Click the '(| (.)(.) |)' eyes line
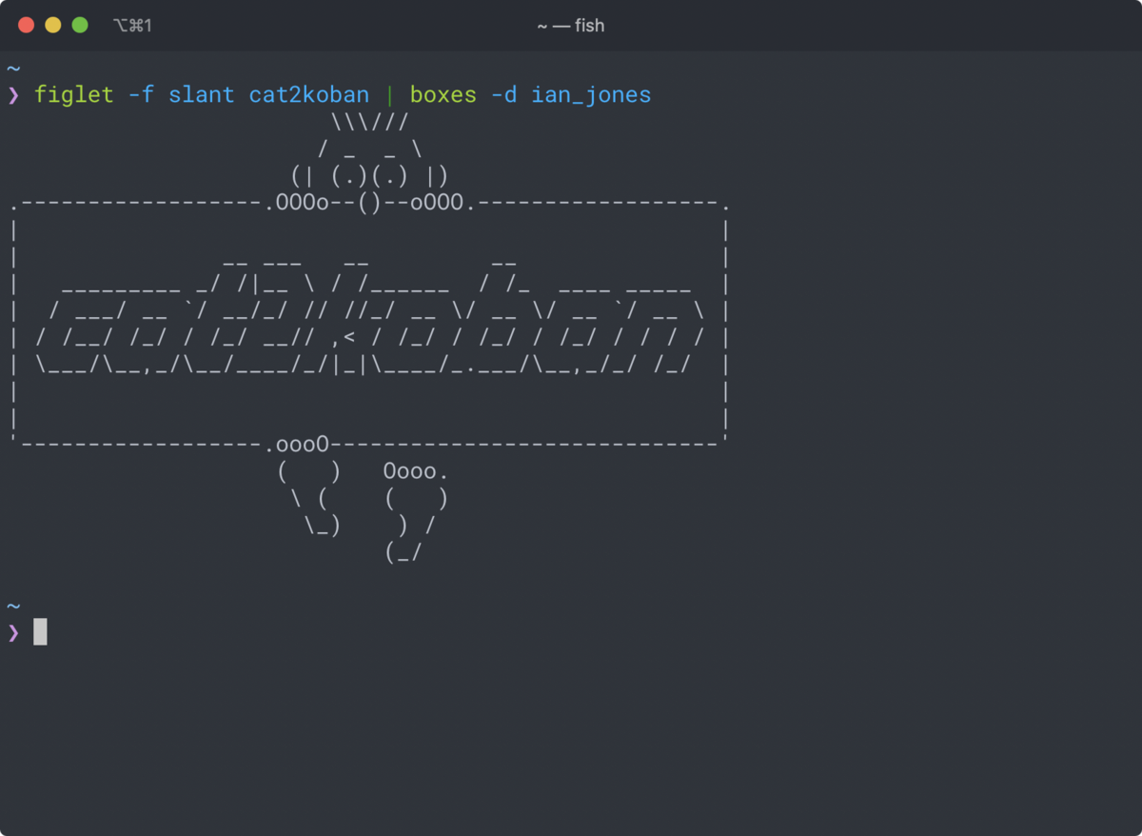This screenshot has width=1142, height=836. point(370,176)
